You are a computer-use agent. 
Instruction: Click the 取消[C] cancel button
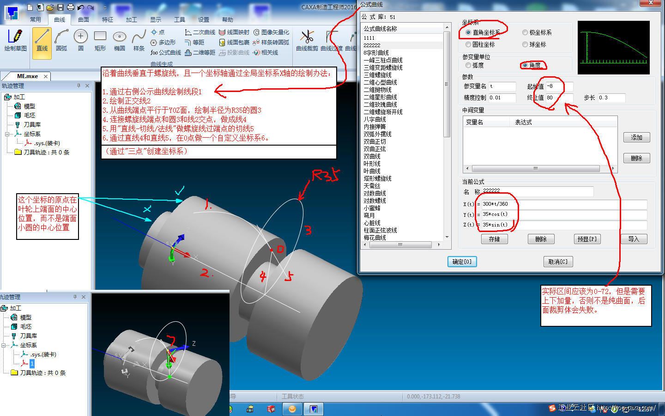tap(558, 262)
